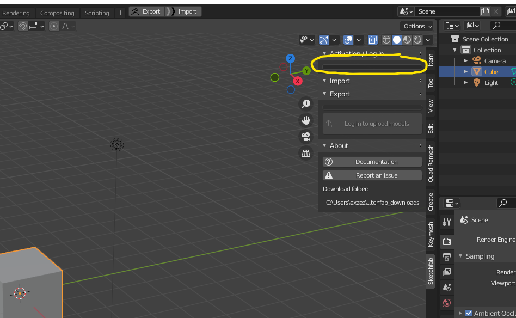Screen dimensions: 516x318
Task: Toggle Wireframe shading mode
Action: pos(386,40)
